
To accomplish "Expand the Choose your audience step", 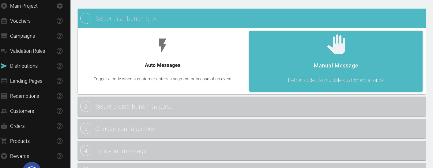I will (x=251, y=129).
